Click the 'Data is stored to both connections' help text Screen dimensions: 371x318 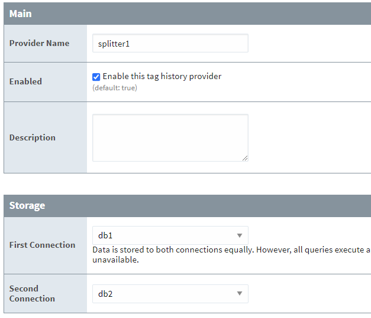(x=231, y=250)
